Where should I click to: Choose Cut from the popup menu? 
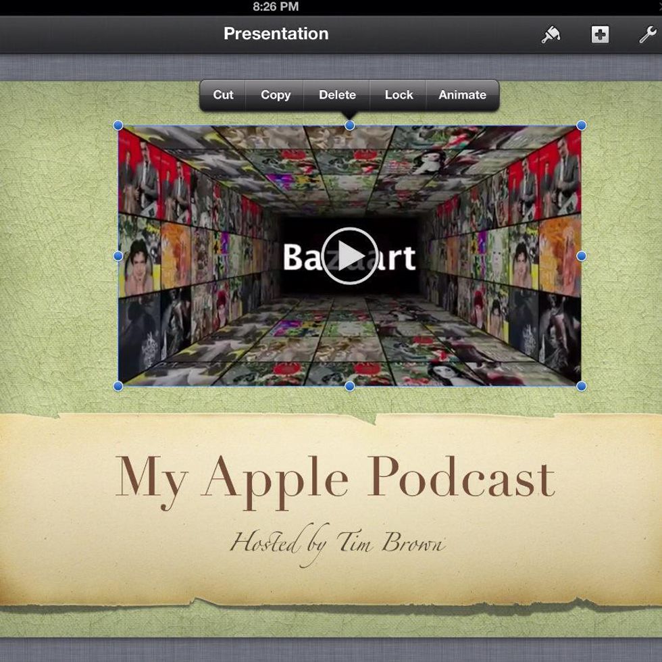[x=223, y=95]
